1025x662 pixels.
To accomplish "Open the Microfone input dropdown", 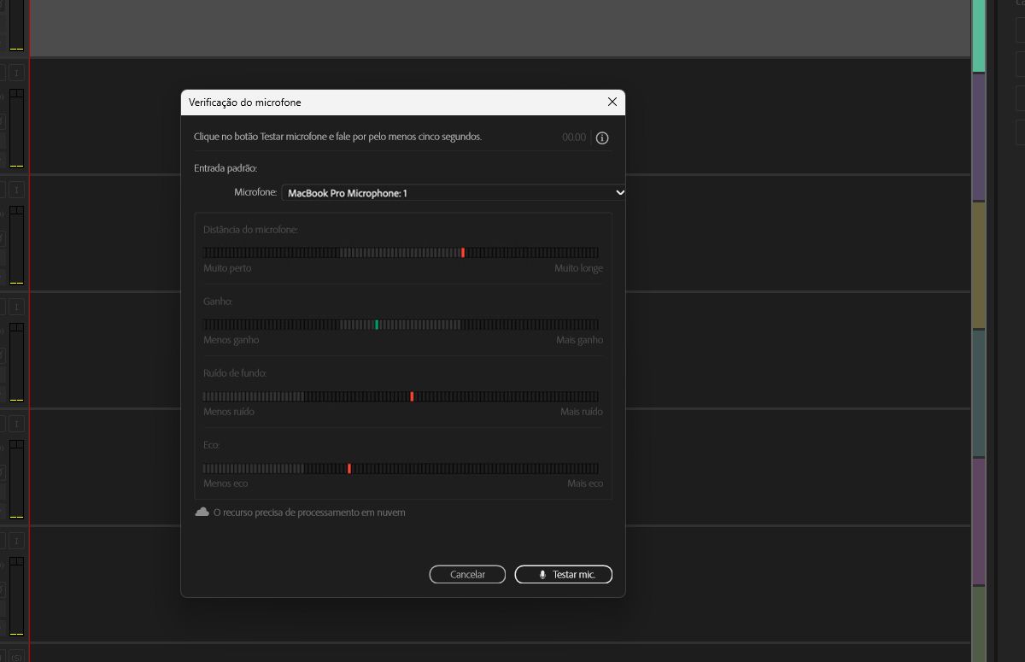I will point(454,193).
